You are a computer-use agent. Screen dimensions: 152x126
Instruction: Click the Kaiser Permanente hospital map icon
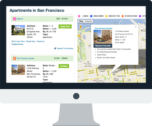(94, 80)
